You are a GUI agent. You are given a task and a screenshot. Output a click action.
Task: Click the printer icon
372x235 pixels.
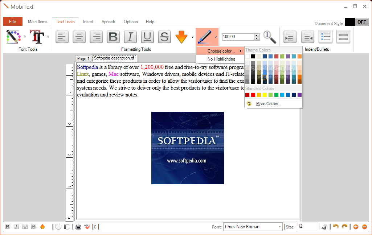coord(78,227)
